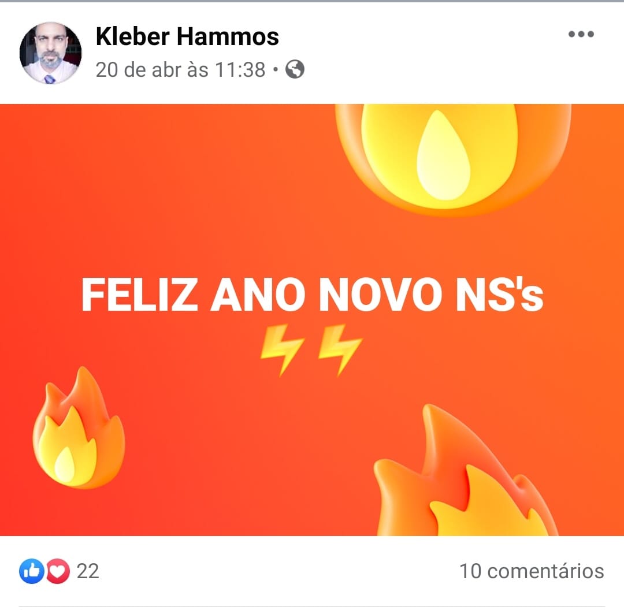Open the orange post background image
The height and width of the screenshot is (614, 624).
312,320
